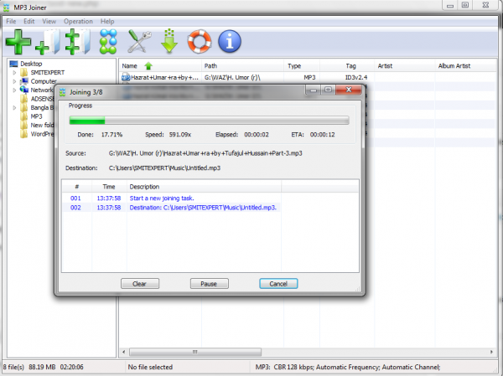This screenshot has width=503, height=376.
Task: Select the MP3 folder in tree
Action: (x=36, y=116)
